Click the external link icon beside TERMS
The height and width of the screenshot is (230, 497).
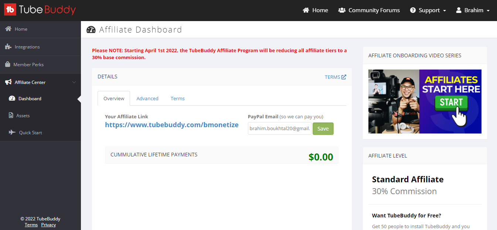(344, 77)
